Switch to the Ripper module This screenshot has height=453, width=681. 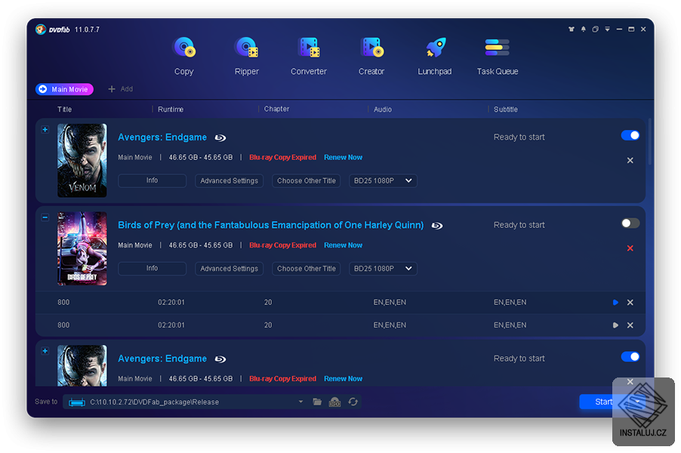point(247,56)
